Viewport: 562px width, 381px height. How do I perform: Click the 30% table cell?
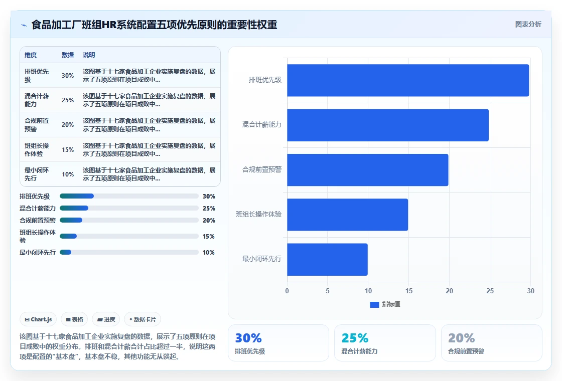(68, 76)
